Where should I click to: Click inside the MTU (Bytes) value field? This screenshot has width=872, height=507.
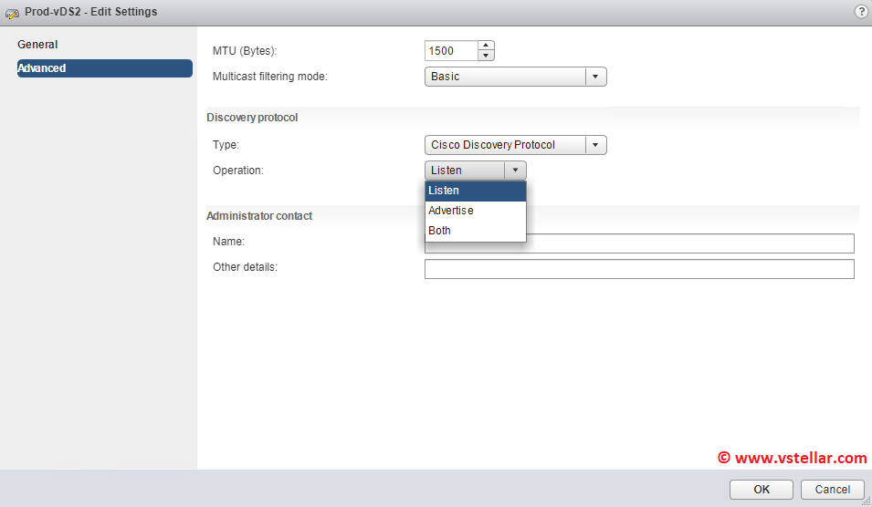(451, 51)
